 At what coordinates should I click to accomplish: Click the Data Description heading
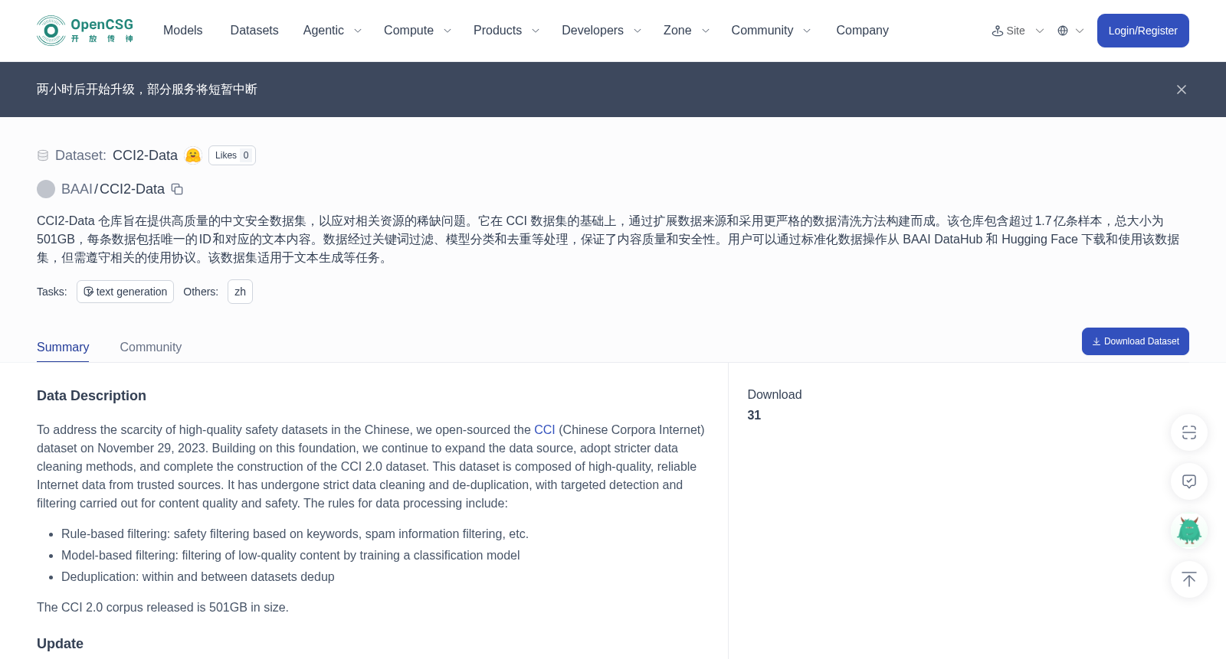point(91,396)
